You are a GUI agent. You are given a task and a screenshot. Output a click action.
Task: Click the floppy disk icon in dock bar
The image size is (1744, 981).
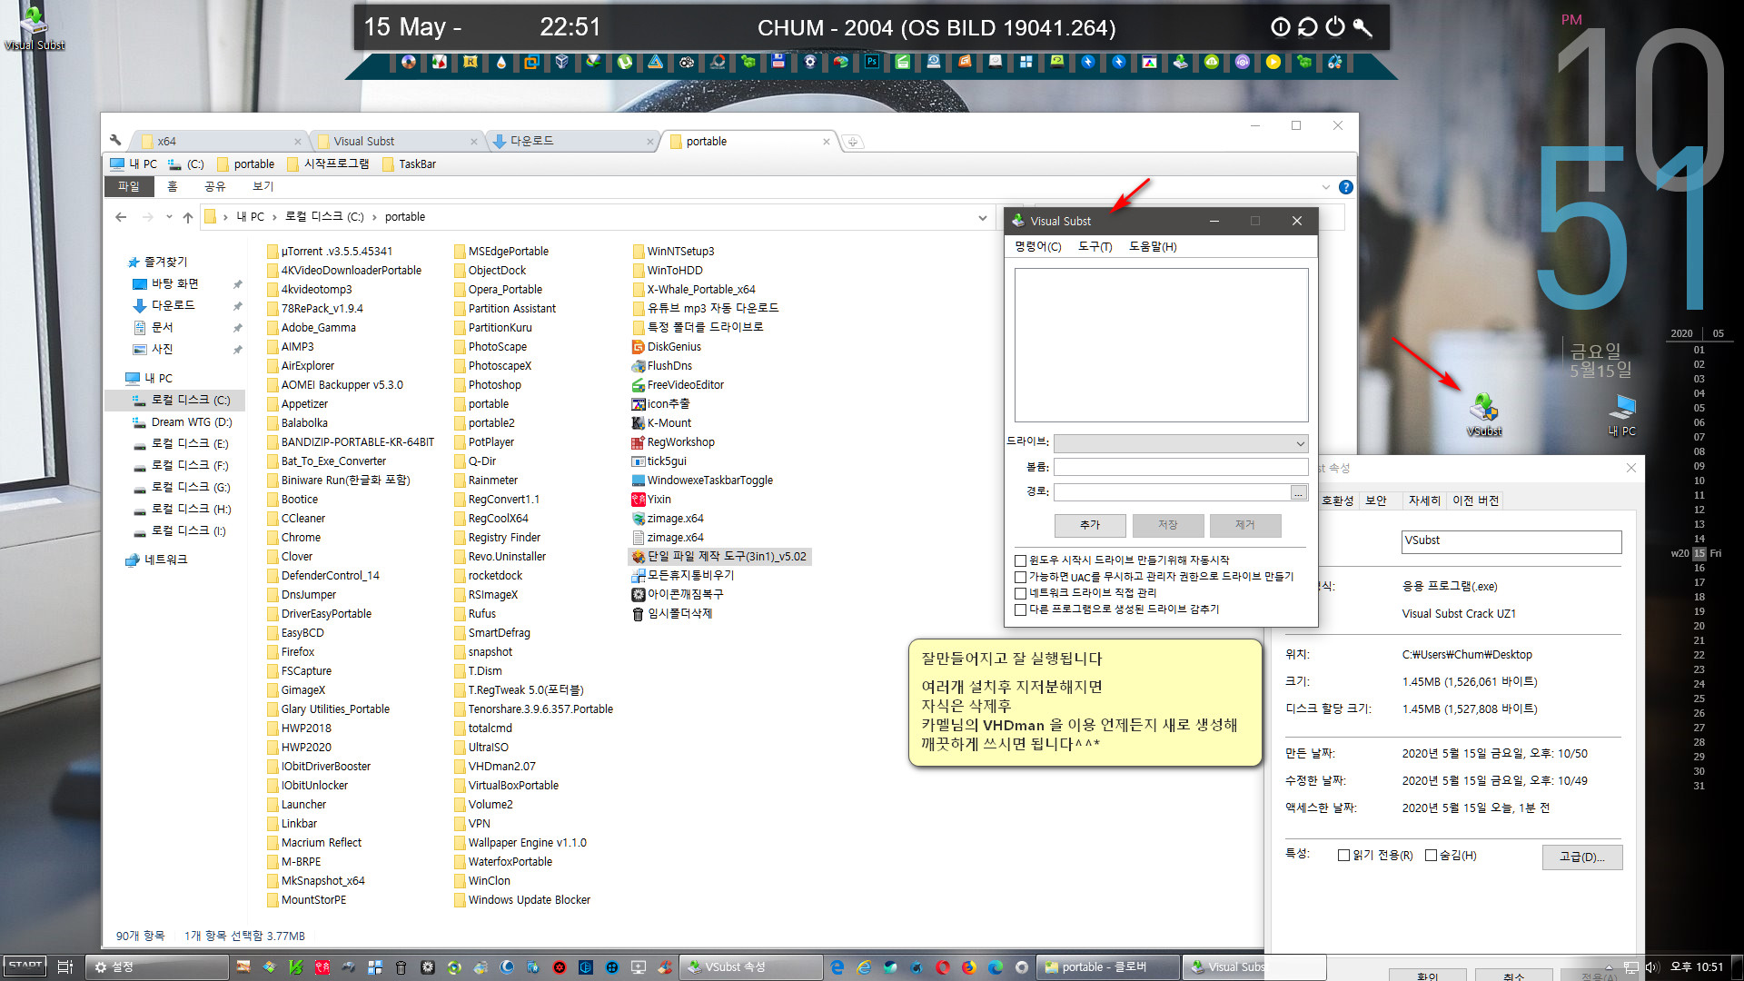point(778,62)
